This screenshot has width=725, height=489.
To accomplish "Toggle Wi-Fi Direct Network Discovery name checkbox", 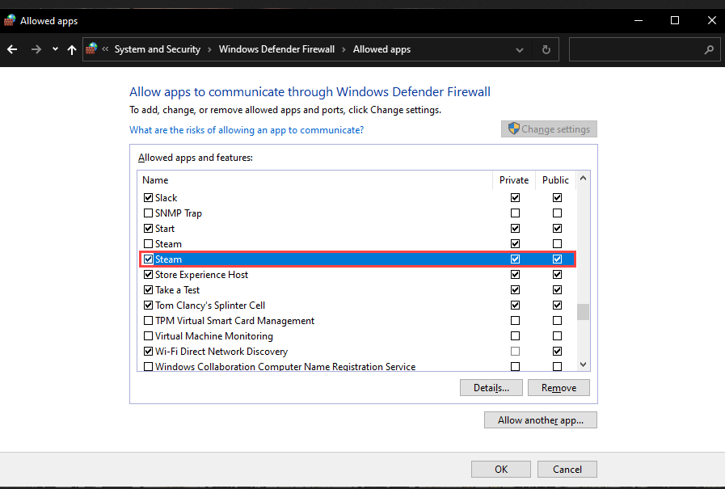I will (x=148, y=352).
